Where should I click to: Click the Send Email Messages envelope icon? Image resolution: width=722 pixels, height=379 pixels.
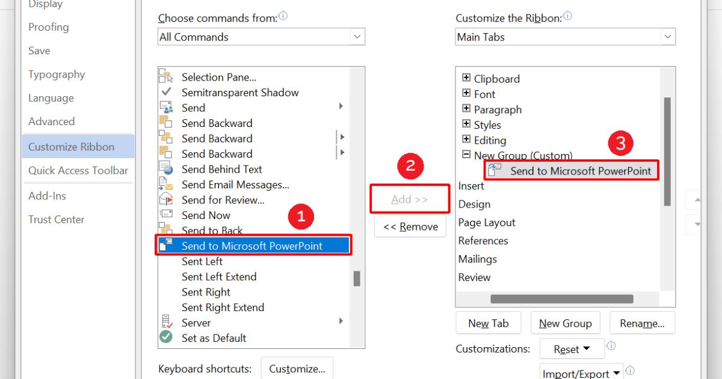[x=165, y=185]
